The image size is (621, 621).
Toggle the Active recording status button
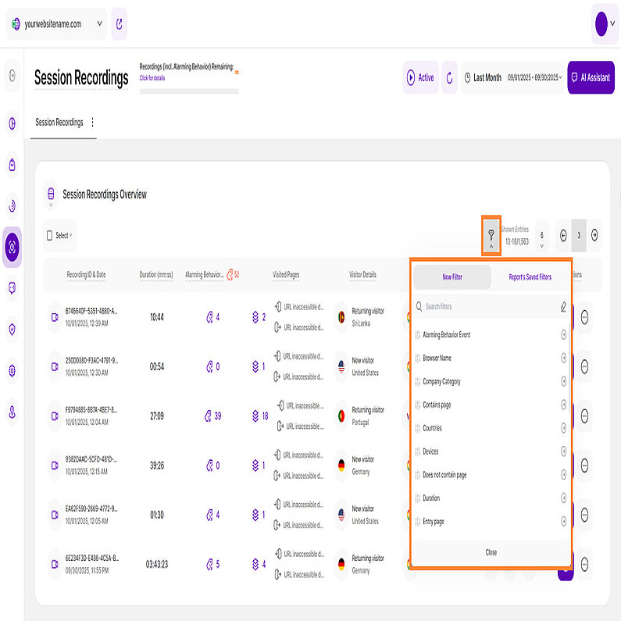pyautogui.click(x=420, y=77)
